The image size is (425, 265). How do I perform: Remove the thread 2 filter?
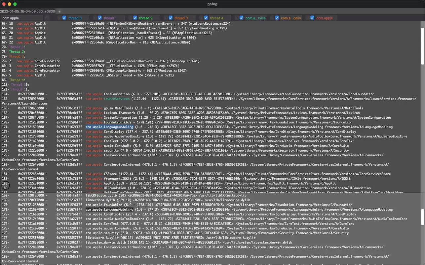click(130, 18)
